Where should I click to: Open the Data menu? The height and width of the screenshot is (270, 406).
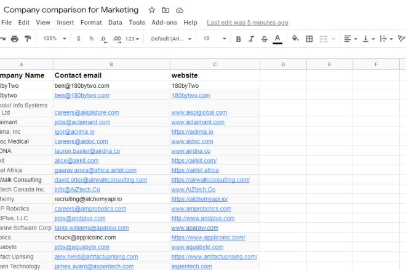pos(115,23)
